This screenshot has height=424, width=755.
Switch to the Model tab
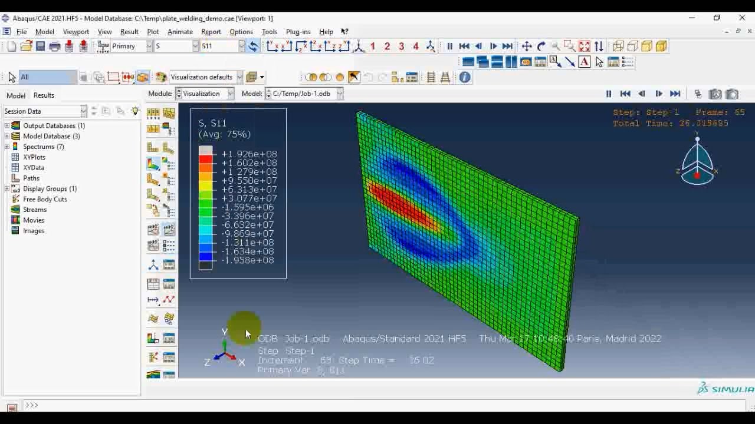pos(16,95)
